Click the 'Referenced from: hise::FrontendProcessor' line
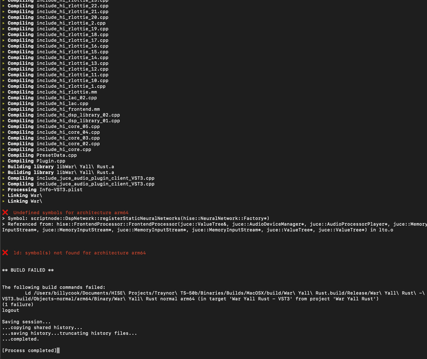Image resolution: width=427 pixels, height=359 pixels. coord(214,224)
